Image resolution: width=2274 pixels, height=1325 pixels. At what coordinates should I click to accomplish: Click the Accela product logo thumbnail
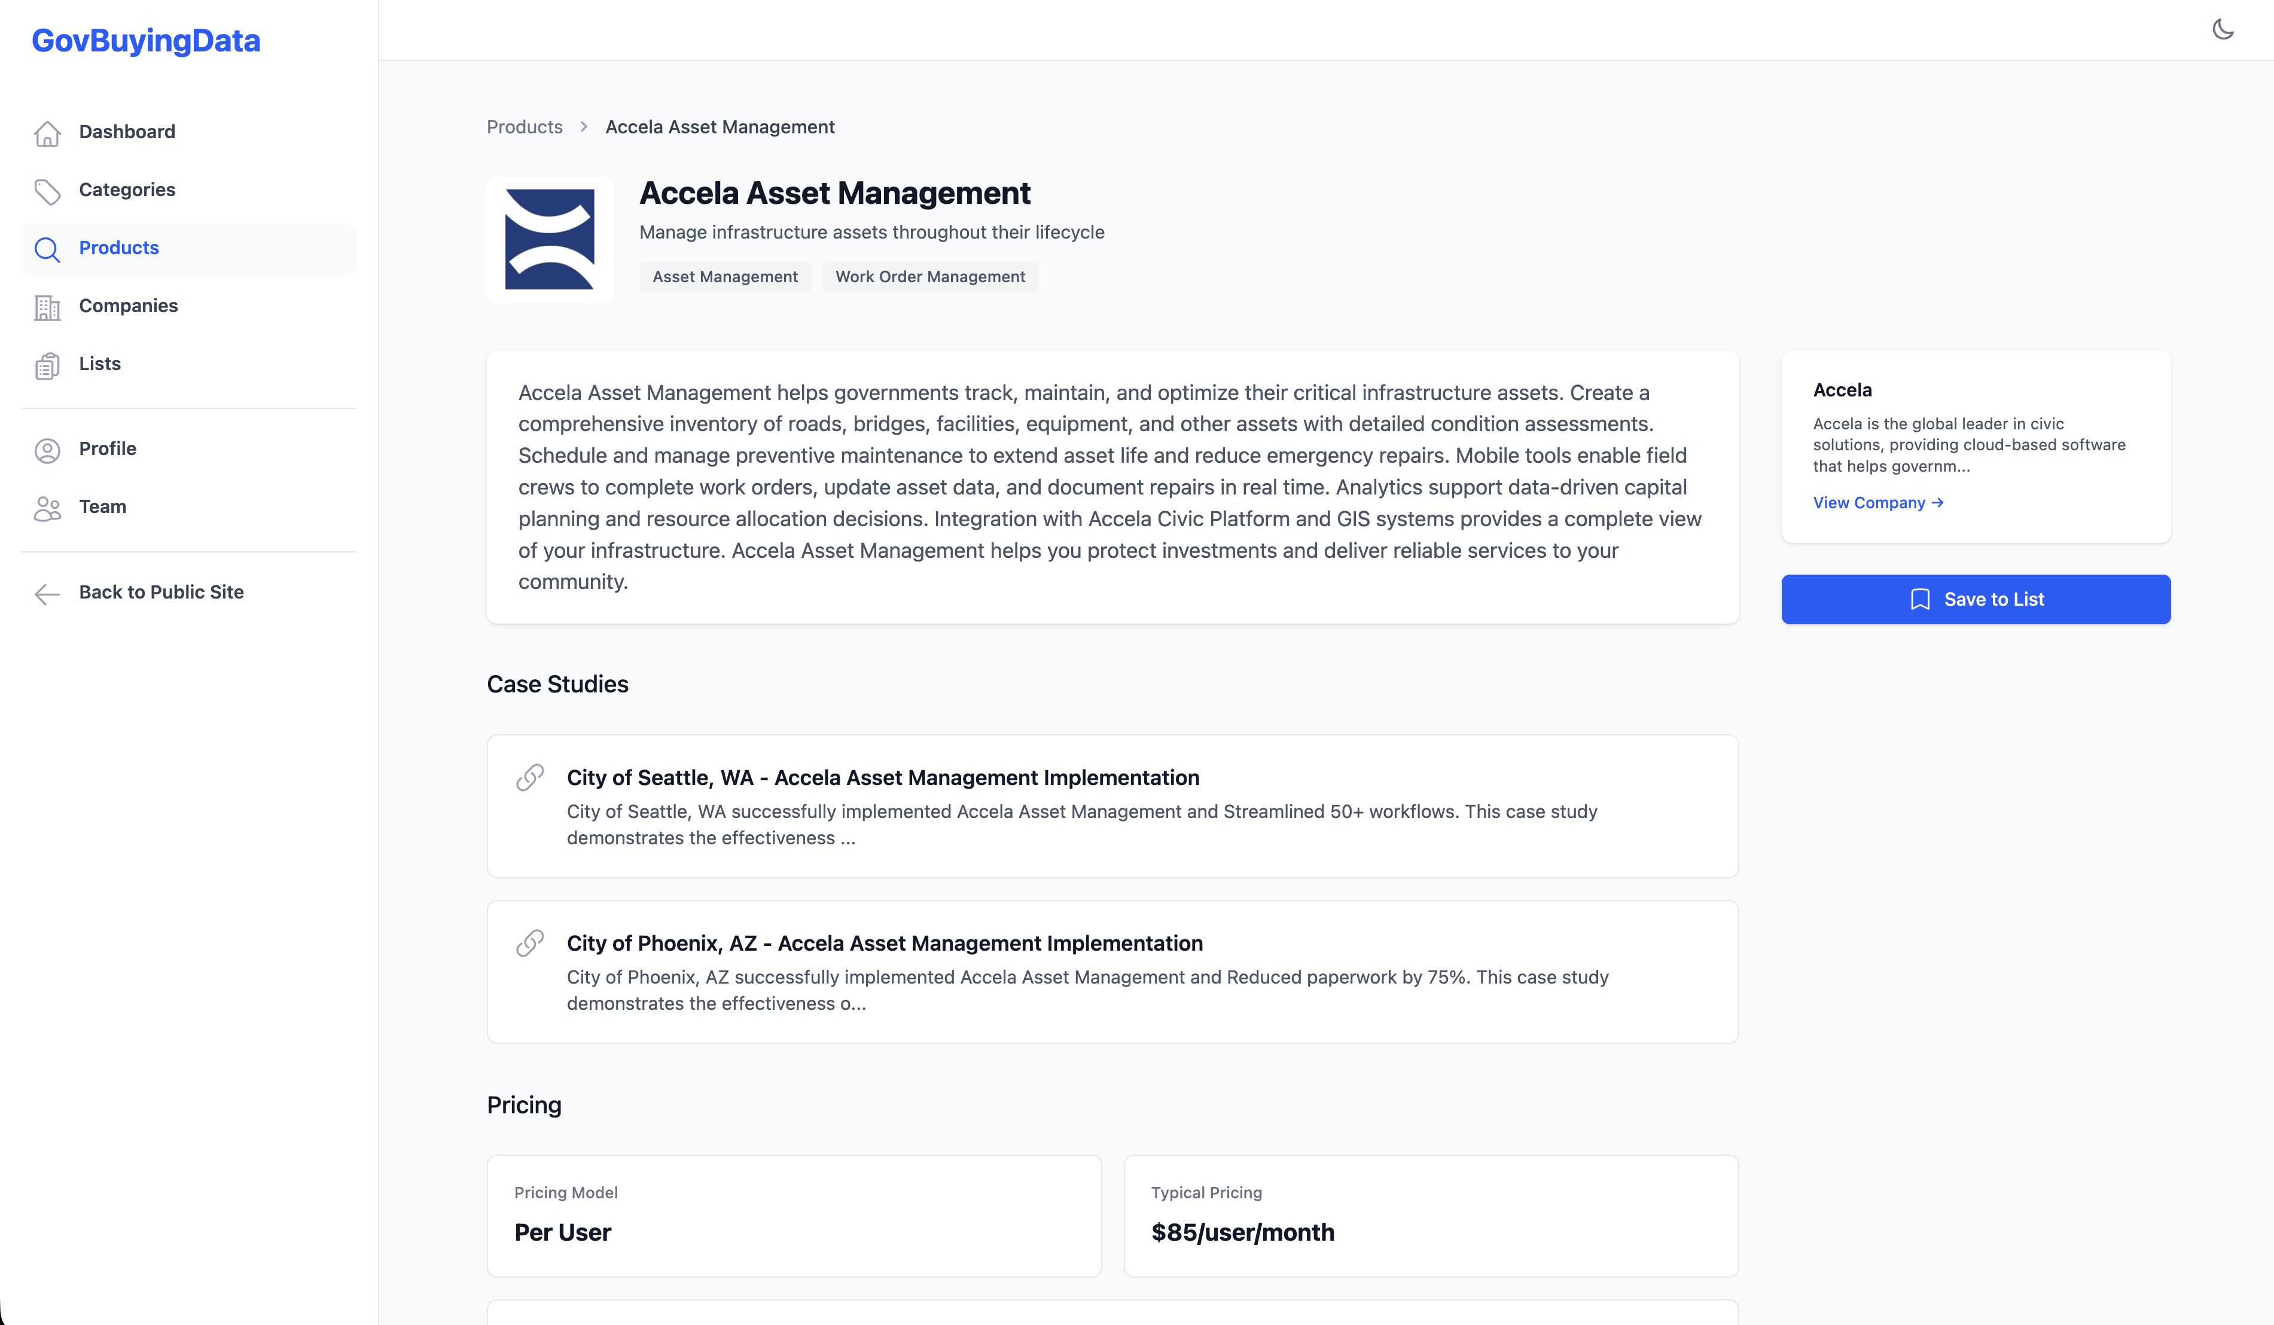point(550,239)
